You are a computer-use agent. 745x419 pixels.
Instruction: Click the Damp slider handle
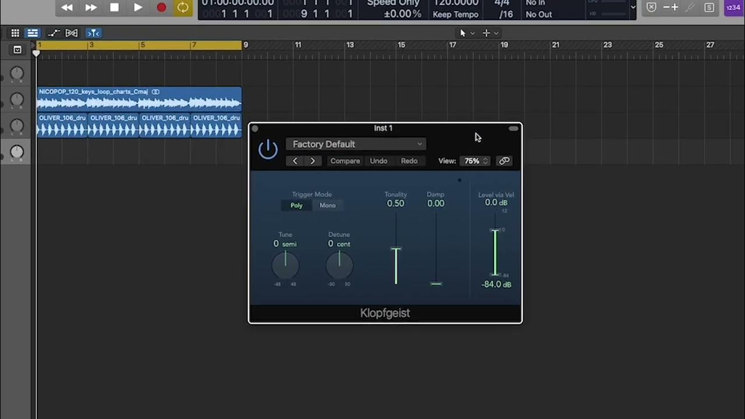436,283
